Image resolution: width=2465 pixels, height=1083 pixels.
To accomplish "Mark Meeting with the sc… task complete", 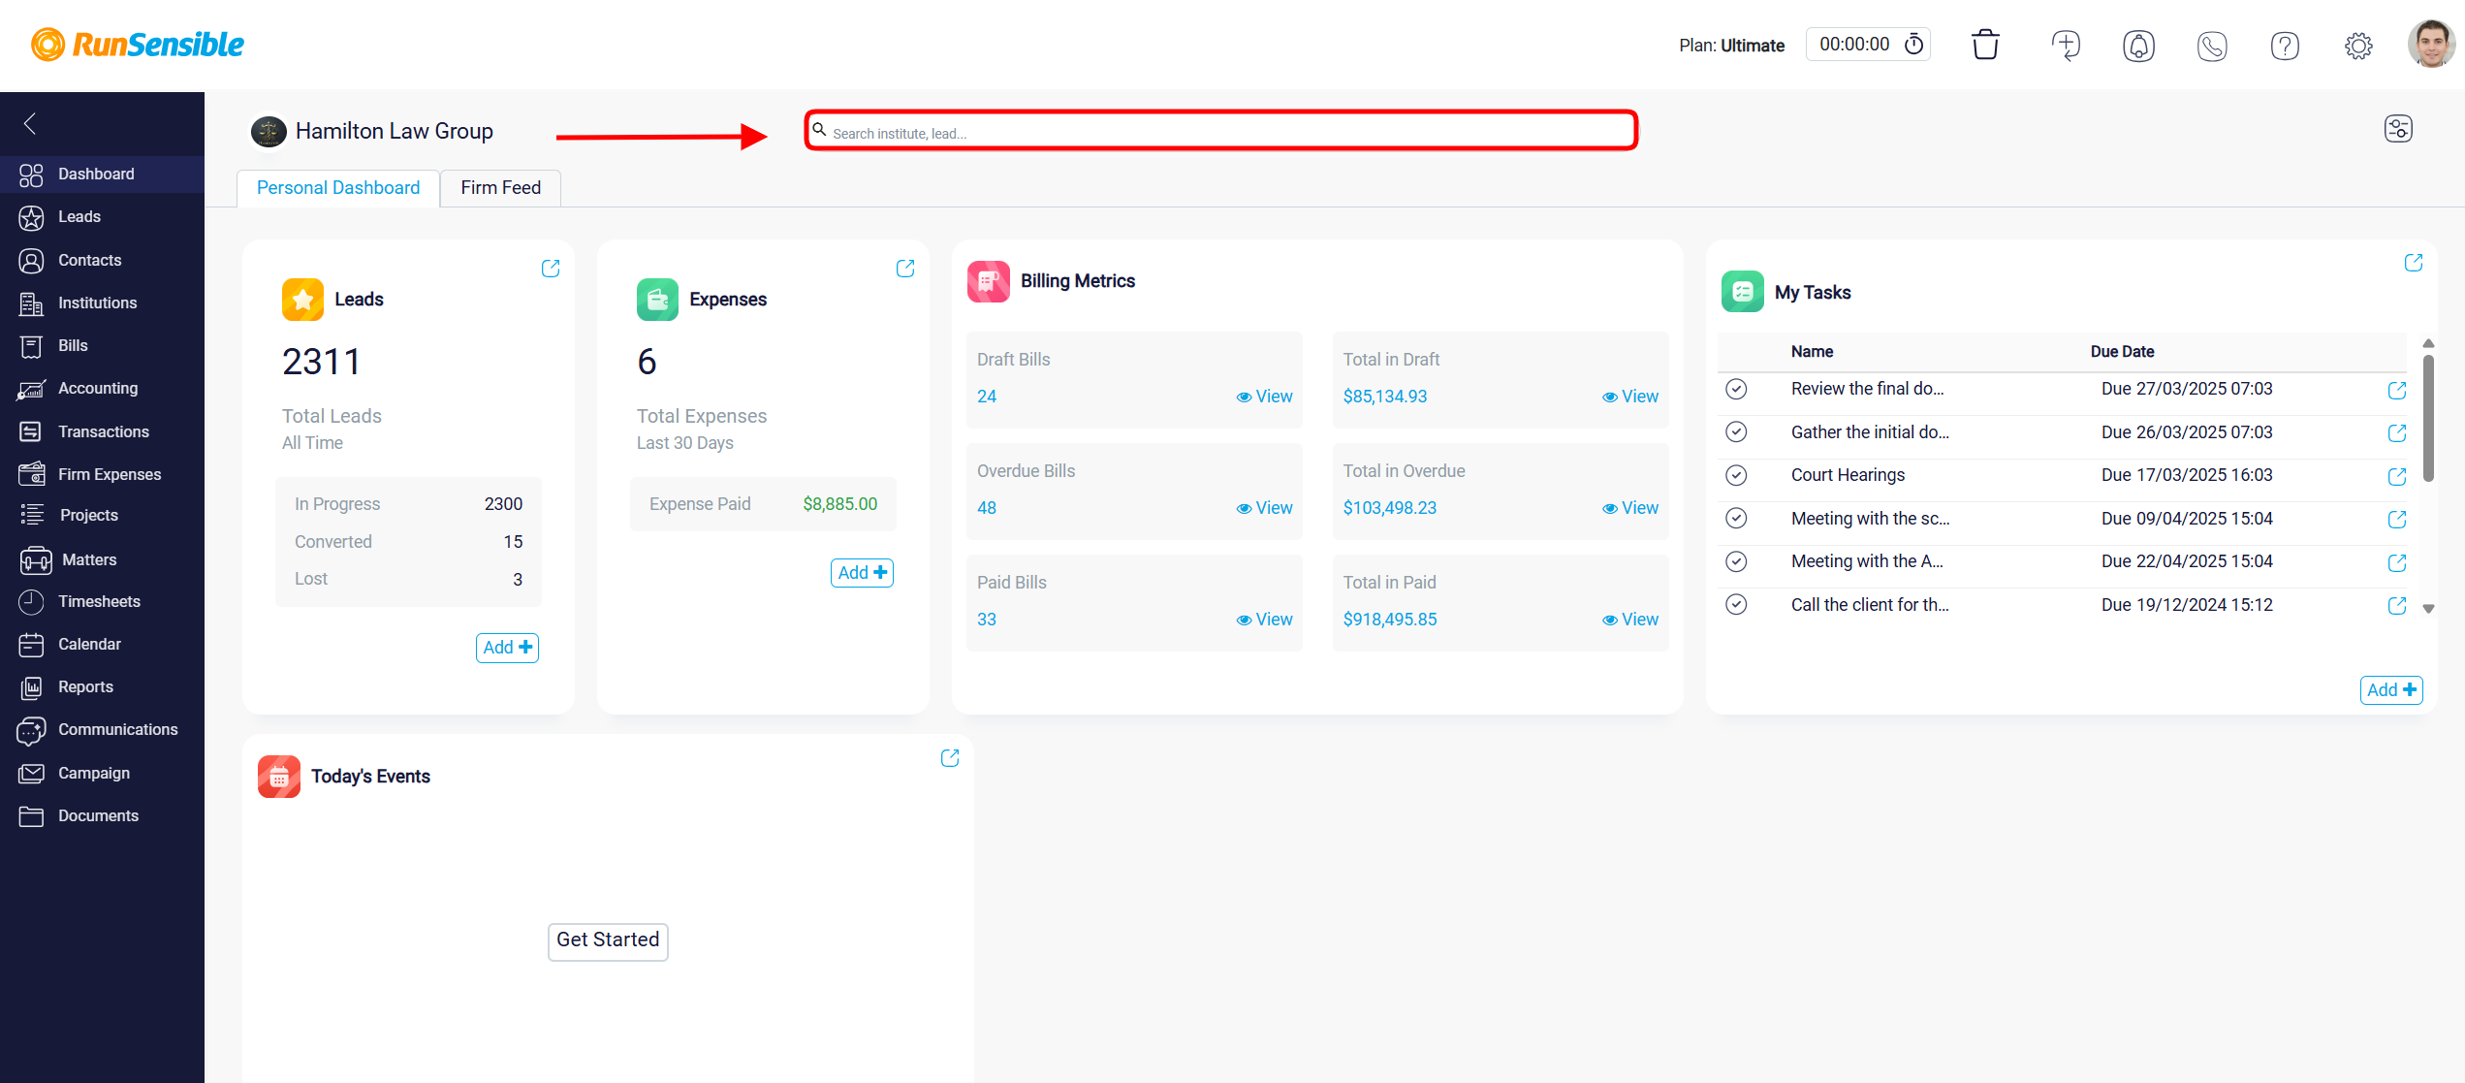I will (x=1736, y=519).
